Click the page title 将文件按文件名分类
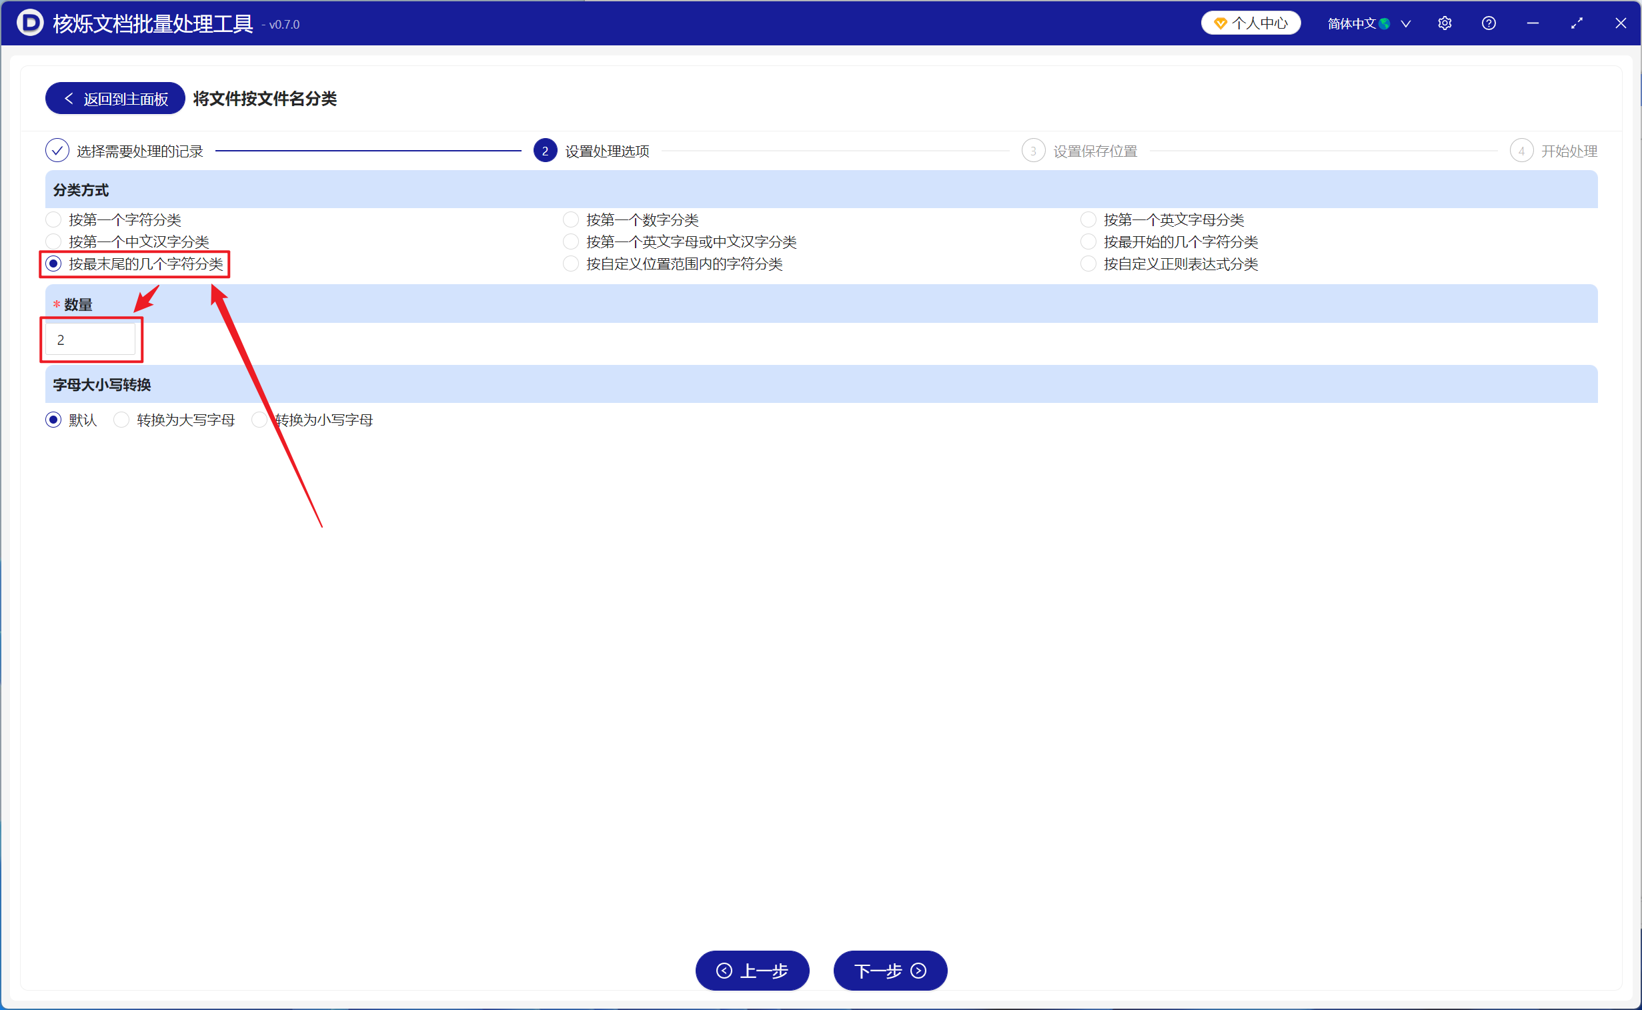The image size is (1642, 1010). [x=265, y=99]
